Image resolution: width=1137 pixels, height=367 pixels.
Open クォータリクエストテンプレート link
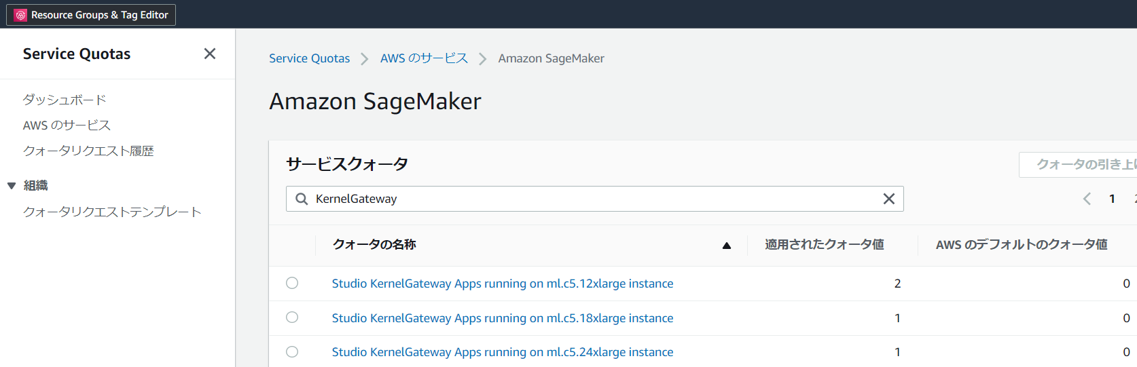pos(112,212)
